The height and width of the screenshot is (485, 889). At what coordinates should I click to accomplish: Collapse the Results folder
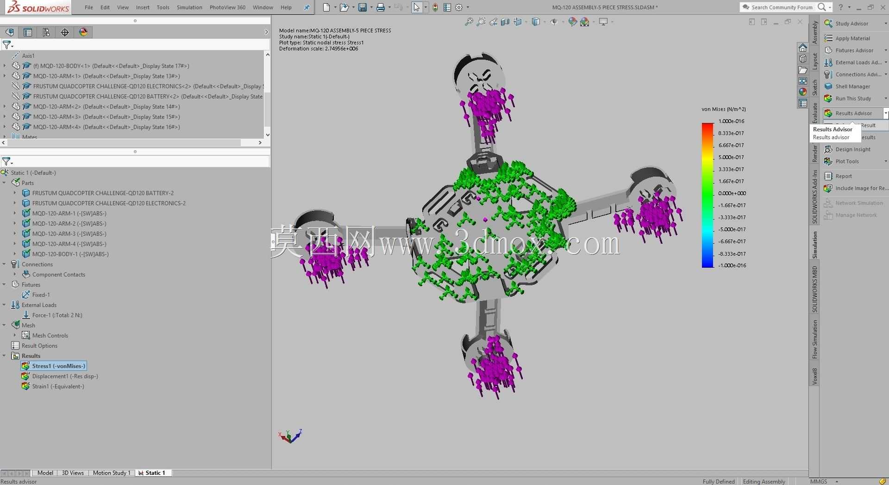tap(4, 356)
